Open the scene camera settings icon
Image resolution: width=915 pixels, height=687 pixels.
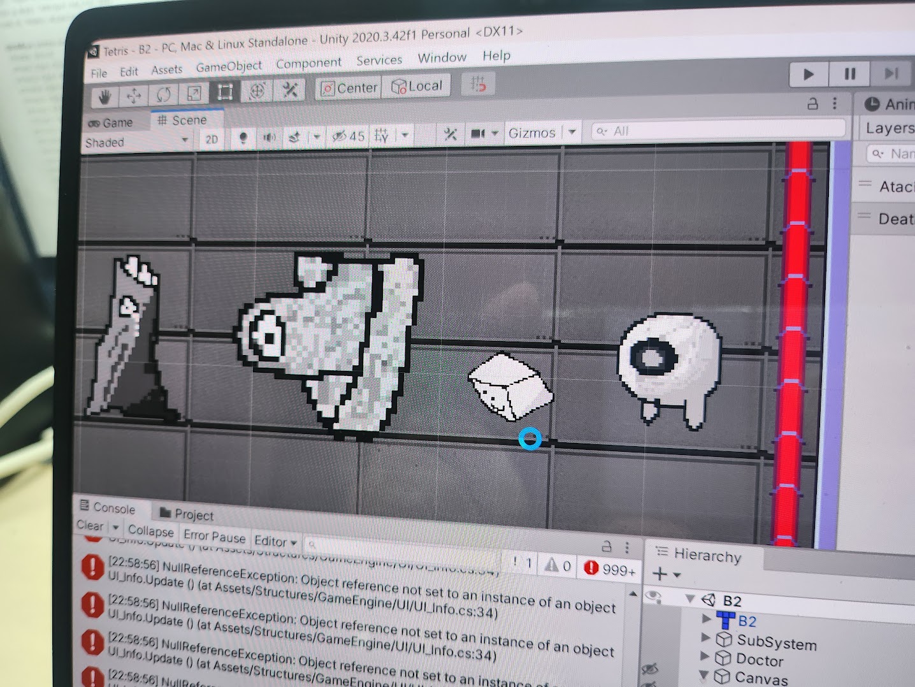pyautogui.click(x=477, y=133)
